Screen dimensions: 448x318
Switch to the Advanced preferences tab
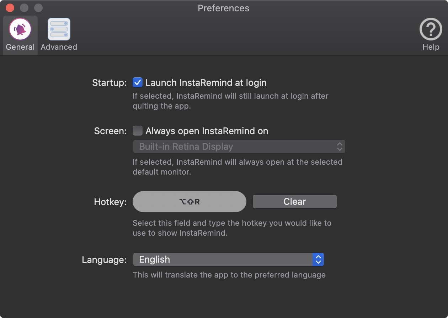[59, 35]
